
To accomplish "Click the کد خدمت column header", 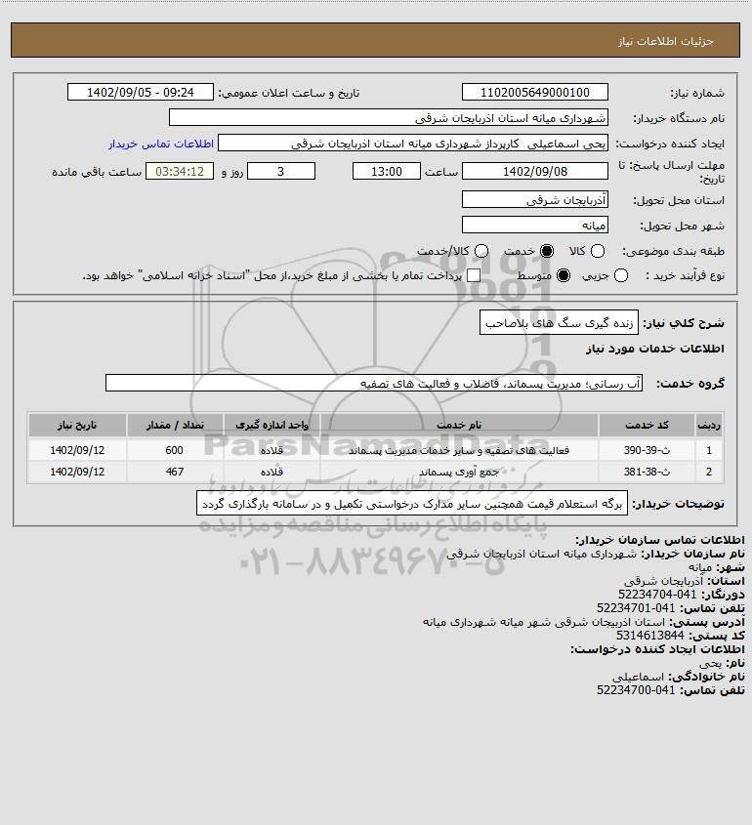I will (647, 425).
